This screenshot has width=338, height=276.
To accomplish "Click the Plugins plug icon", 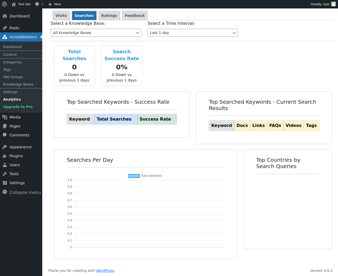I will (5, 156).
